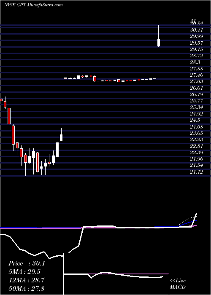
Task: Click the 21.54 price axis label
Action: (x=196, y=165)
